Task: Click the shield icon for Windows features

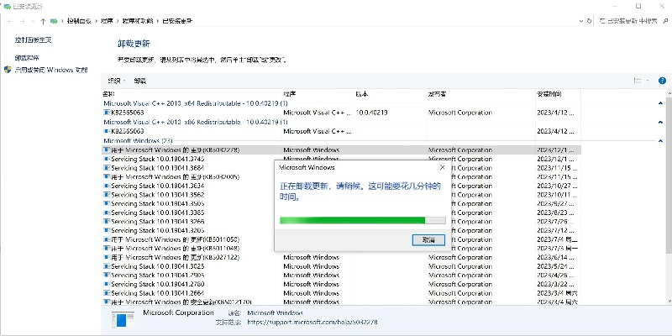Action: click(x=8, y=71)
